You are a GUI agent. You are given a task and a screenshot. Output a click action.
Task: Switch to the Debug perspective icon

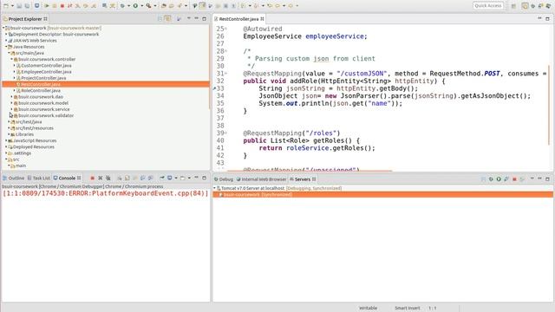click(533, 6)
